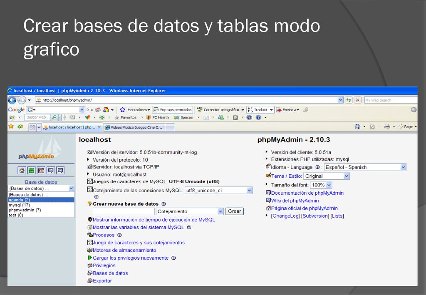This screenshot has height=295, width=426.
Task: Click the Windows Live toolbar logo icon
Action: (x=12, y=117)
